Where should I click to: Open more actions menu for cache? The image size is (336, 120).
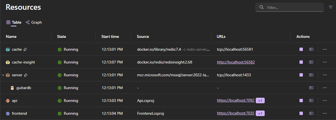pyautogui.click(x=325, y=49)
